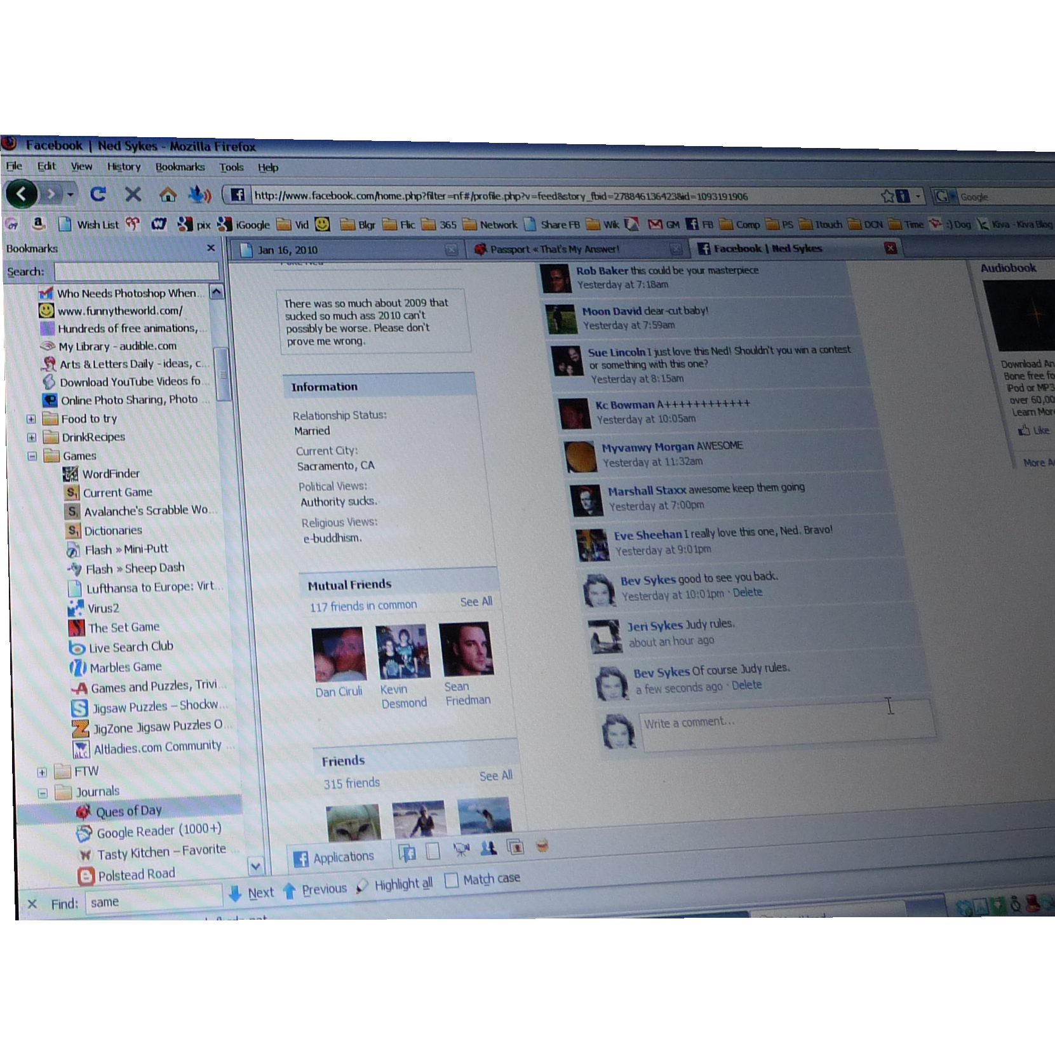The height and width of the screenshot is (1055, 1055).
Task: Toggle Highlight all in the find bar
Action: click(401, 884)
